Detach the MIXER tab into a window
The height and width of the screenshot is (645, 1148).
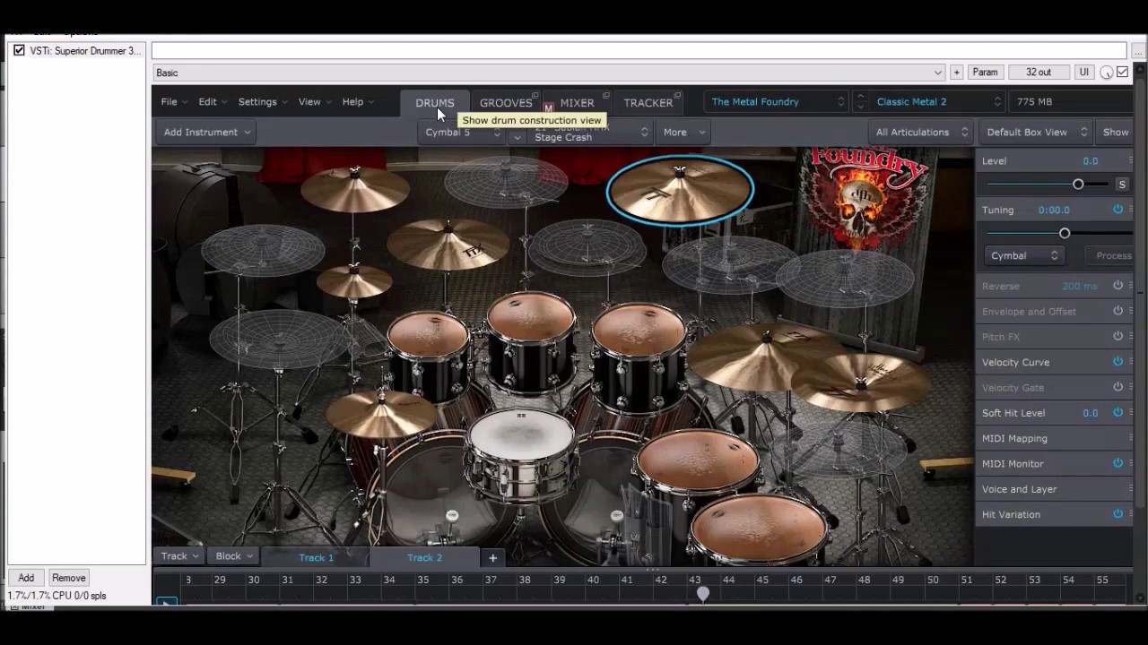606,95
